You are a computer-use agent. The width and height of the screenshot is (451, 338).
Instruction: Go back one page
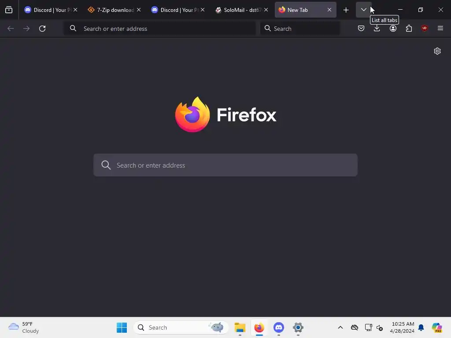point(11,29)
